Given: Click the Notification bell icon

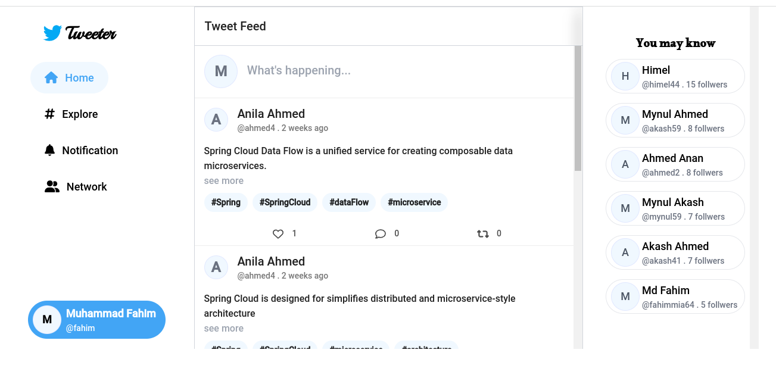Looking at the screenshot, I should (x=50, y=150).
